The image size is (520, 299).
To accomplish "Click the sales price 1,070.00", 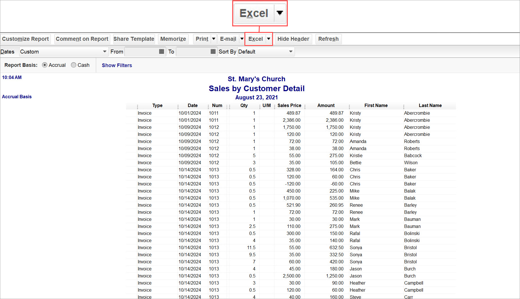I will [292, 198].
